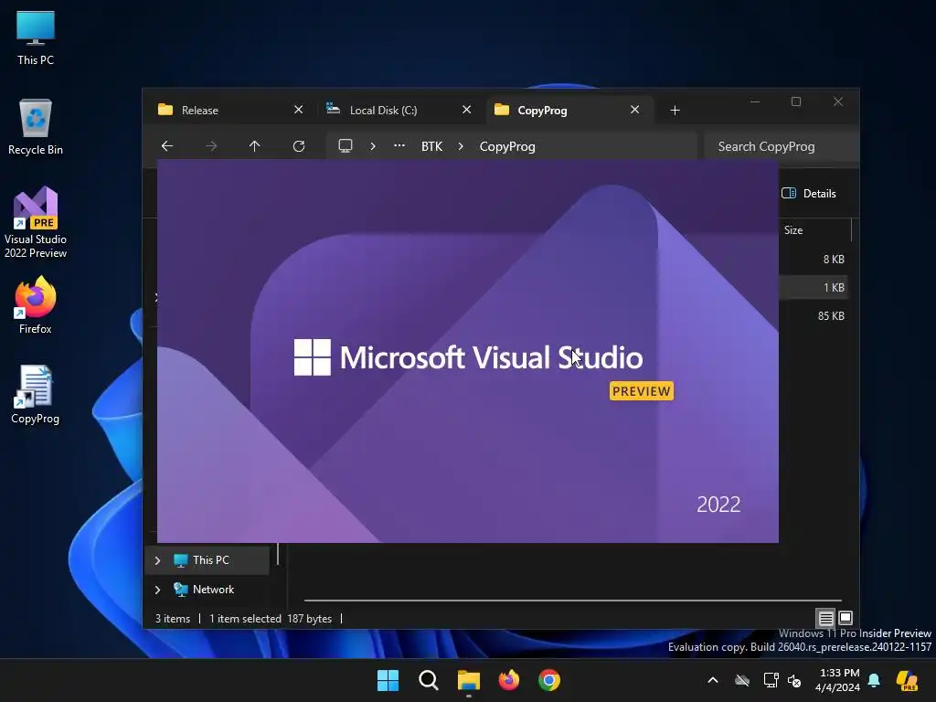Launch Firefox from the taskbar
Image resolution: width=936 pixels, height=702 pixels.
[x=508, y=680]
